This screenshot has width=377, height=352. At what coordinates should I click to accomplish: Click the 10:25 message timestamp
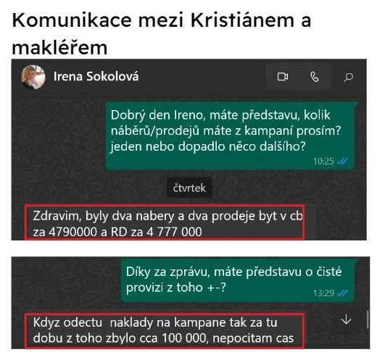click(323, 161)
